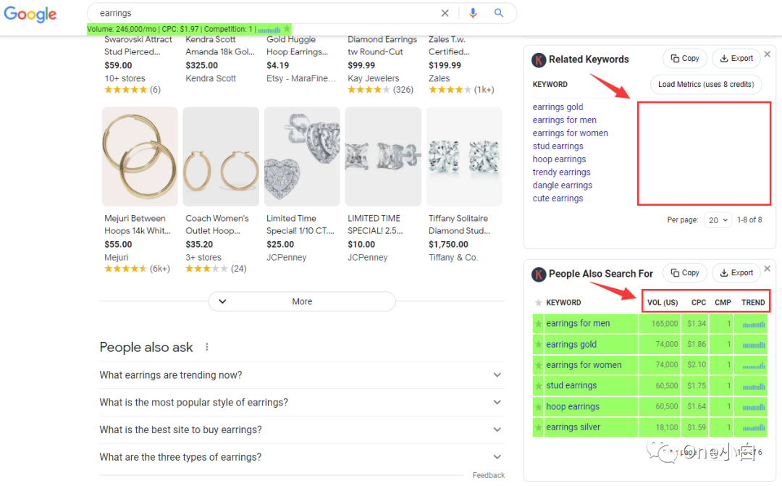This screenshot has width=782, height=486.
Task: Star the 'earrings for women' keyword row
Action: (538, 365)
